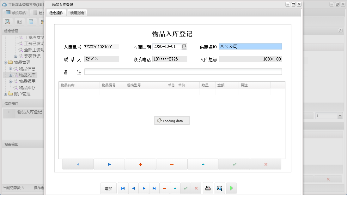
Task: Click the report list icon in the toolbar
Action: tap(19, 21)
